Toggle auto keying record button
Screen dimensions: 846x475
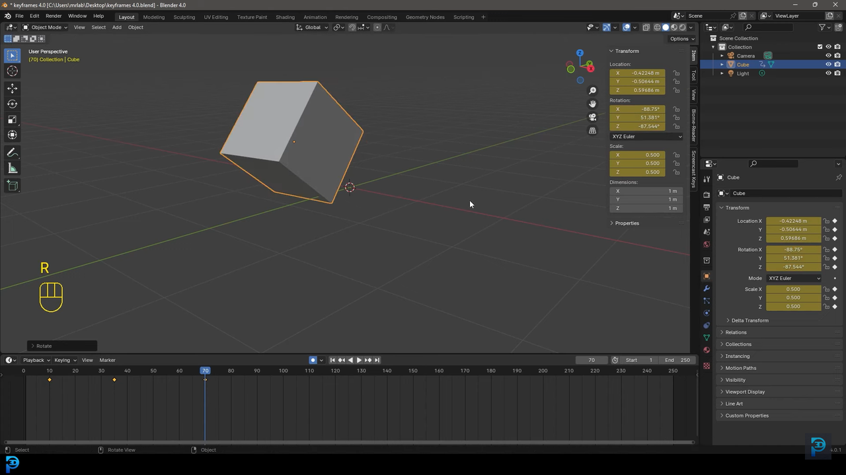[313, 360]
